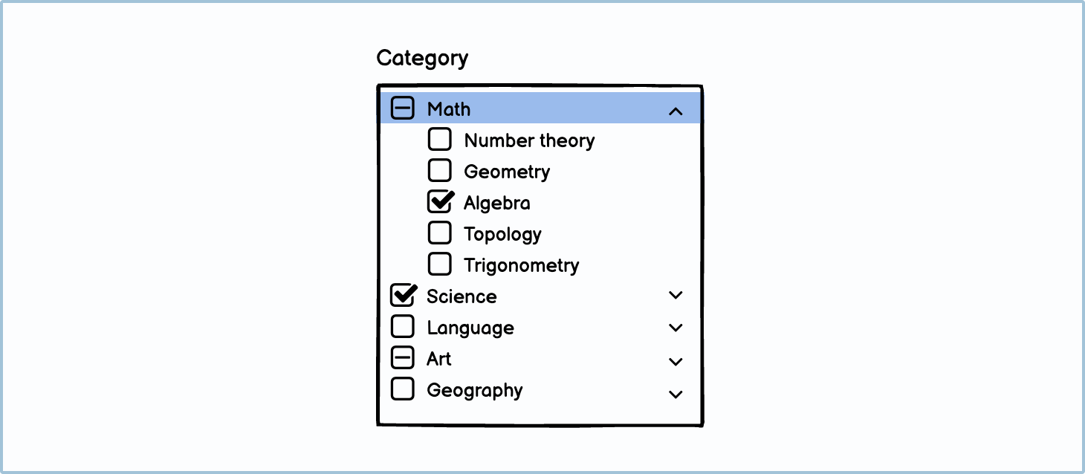Select the Science row label
The image size is (1085, 474).
461,296
